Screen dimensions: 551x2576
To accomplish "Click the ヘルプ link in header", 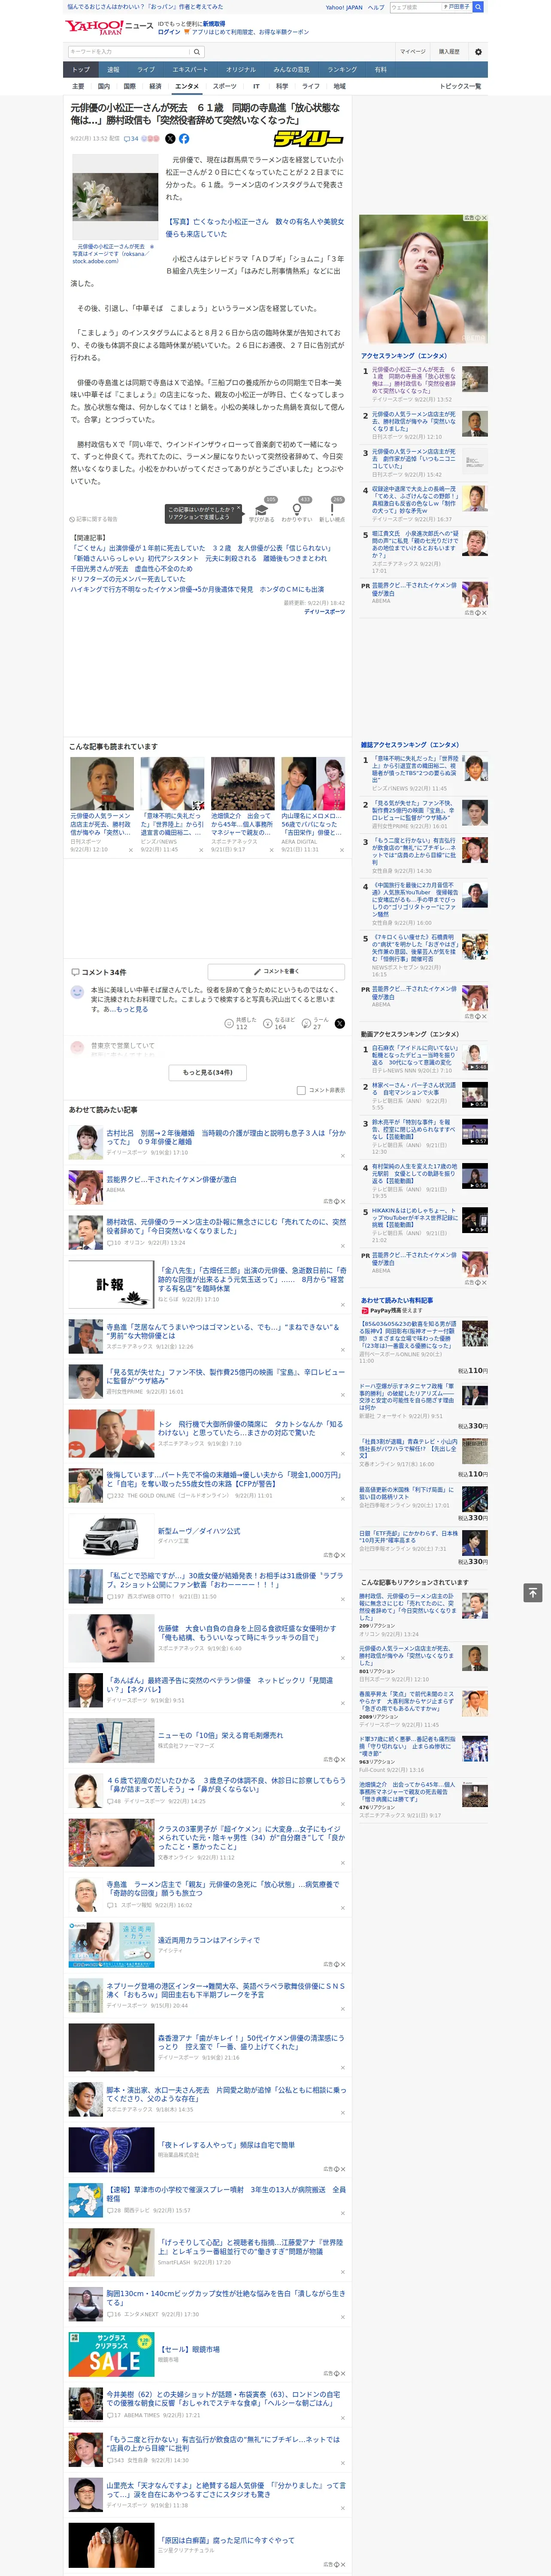I will (375, 7).
